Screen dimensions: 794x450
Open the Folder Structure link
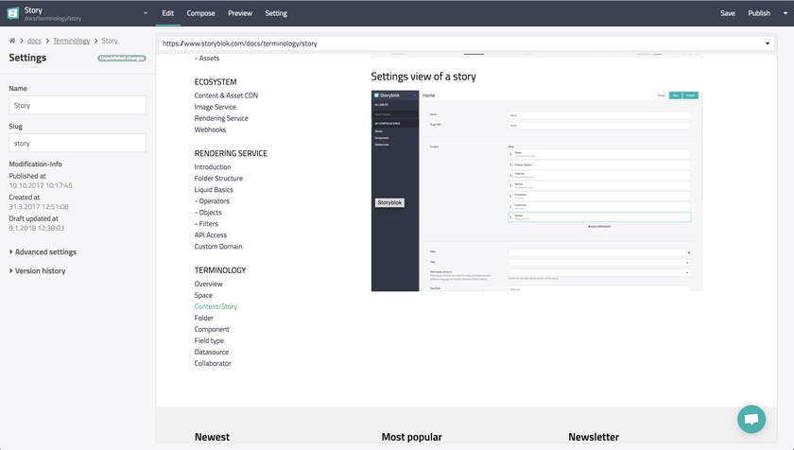click(x=218, y=178)
